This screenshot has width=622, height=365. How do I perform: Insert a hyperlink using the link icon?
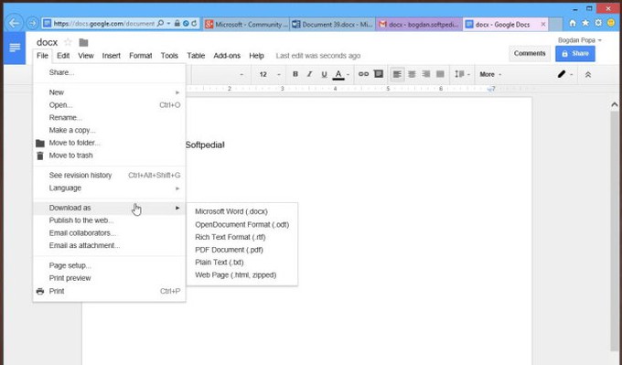pyautogui.click(x=363, y=74)
